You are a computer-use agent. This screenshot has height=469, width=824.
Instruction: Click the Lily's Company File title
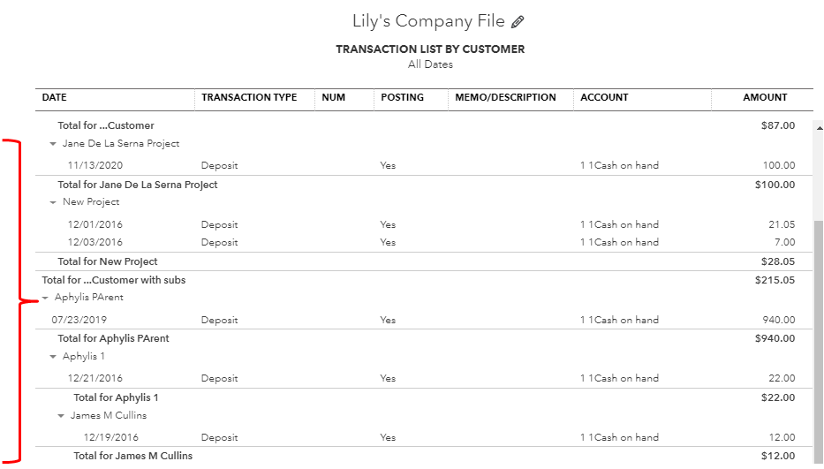click(428, 21)
